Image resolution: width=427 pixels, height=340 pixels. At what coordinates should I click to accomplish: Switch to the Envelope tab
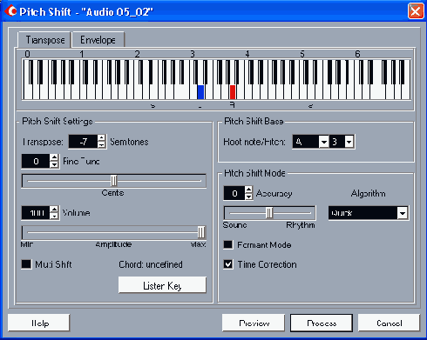pos(98,40)
